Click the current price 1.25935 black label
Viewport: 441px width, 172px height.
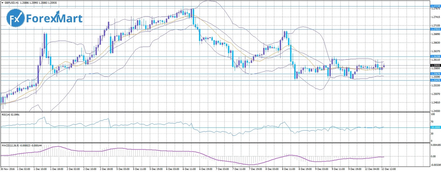coord(435,65)
